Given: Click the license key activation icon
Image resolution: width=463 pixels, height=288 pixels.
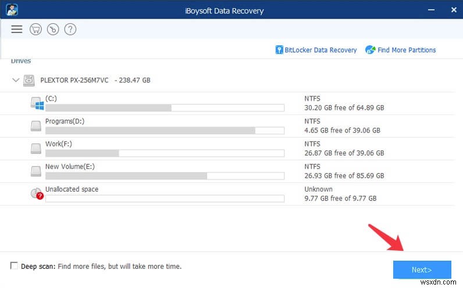Looking at the screenshot, I should (x=52, y=29).
